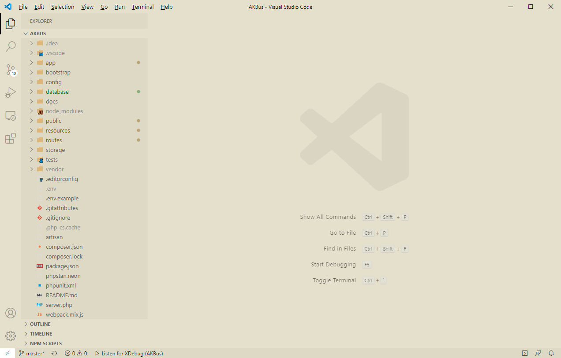Open the Search view icon

(x=11, y=46)
